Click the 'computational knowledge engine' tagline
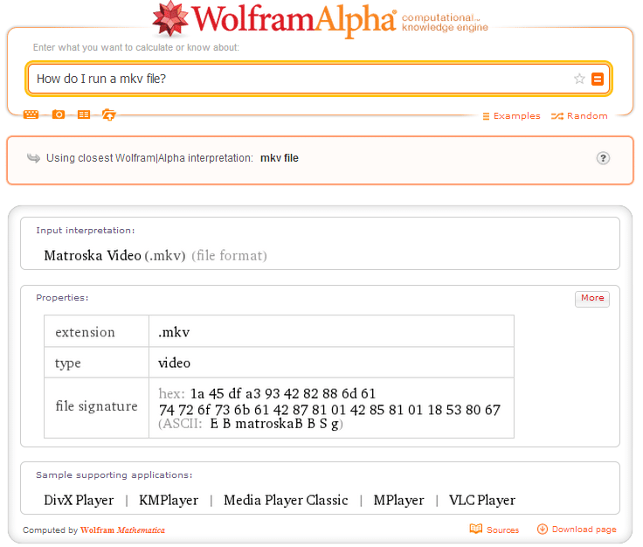The image size is (643, 547). 445,23
